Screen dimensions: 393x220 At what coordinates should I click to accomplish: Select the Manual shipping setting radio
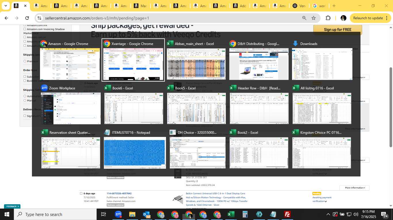pyautogui.click(x=25, y=101)
